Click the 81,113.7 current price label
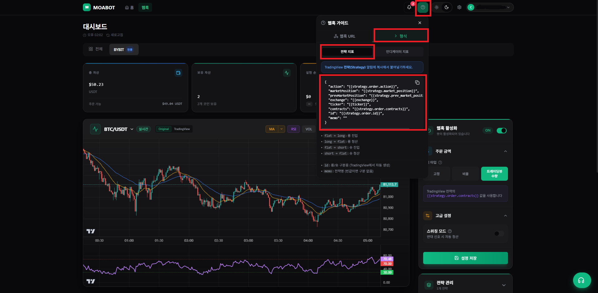Viewport: 598px width, 293px height. (390, 184)
